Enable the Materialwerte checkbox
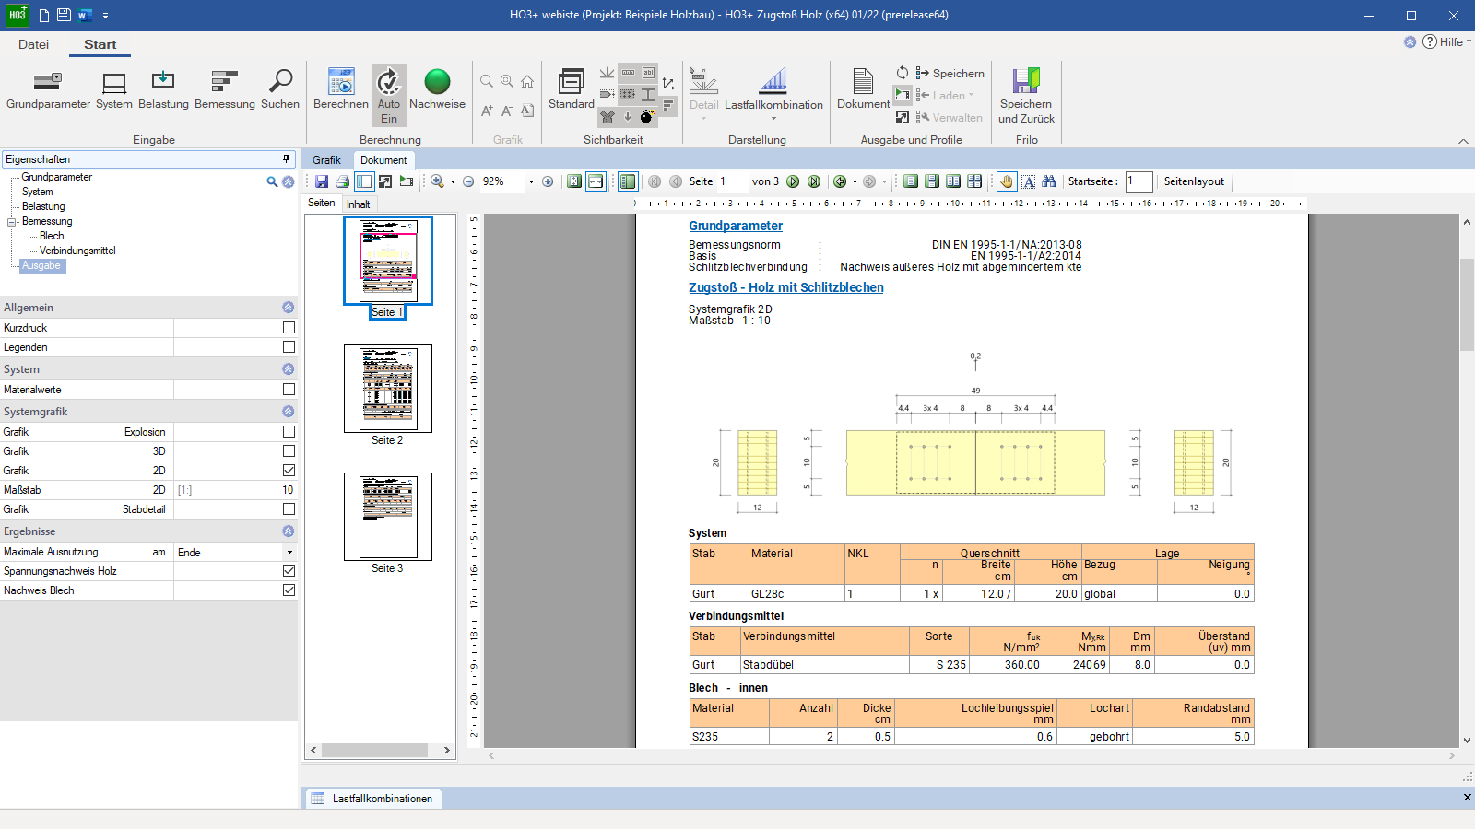This screenshot has height=829, width=1475. [289, 390]
